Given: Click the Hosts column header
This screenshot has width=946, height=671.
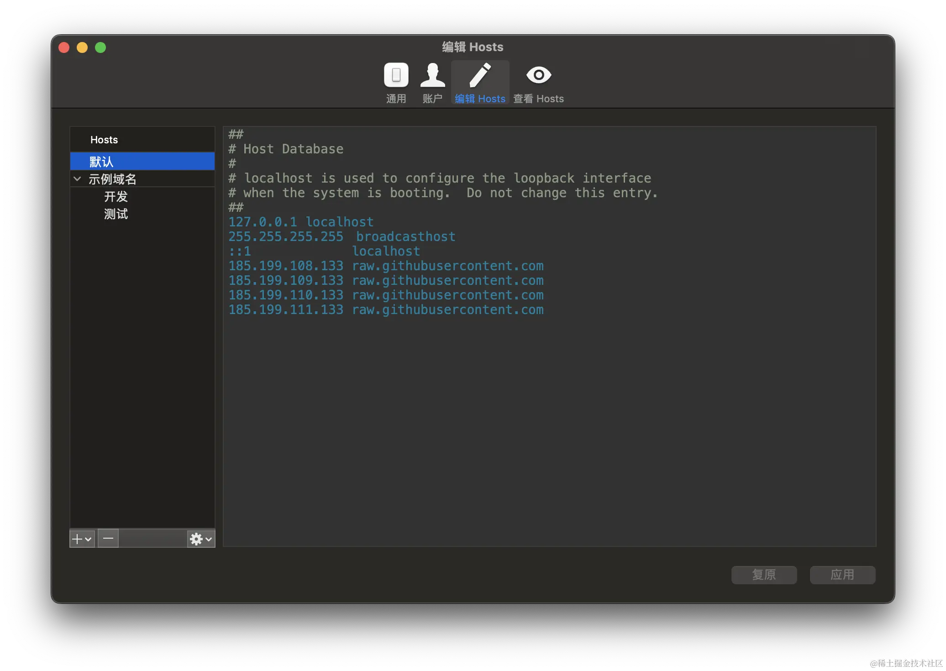Looking at the screenshot, I should click(104, 140).
